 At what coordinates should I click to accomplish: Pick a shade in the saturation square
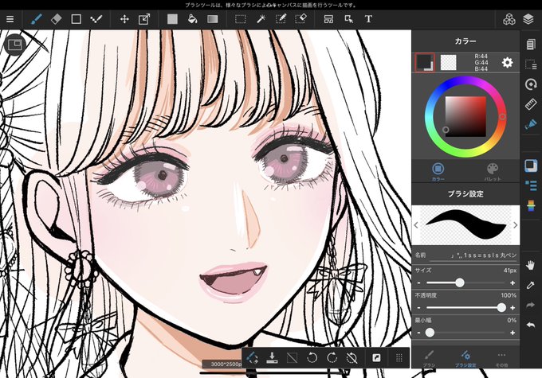point(465,117)
